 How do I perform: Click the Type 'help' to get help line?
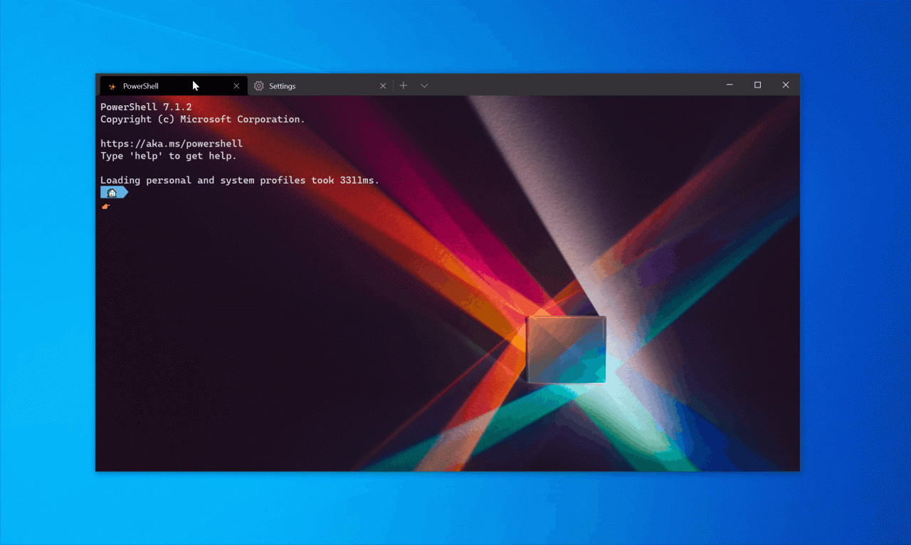tap(169, 155)
